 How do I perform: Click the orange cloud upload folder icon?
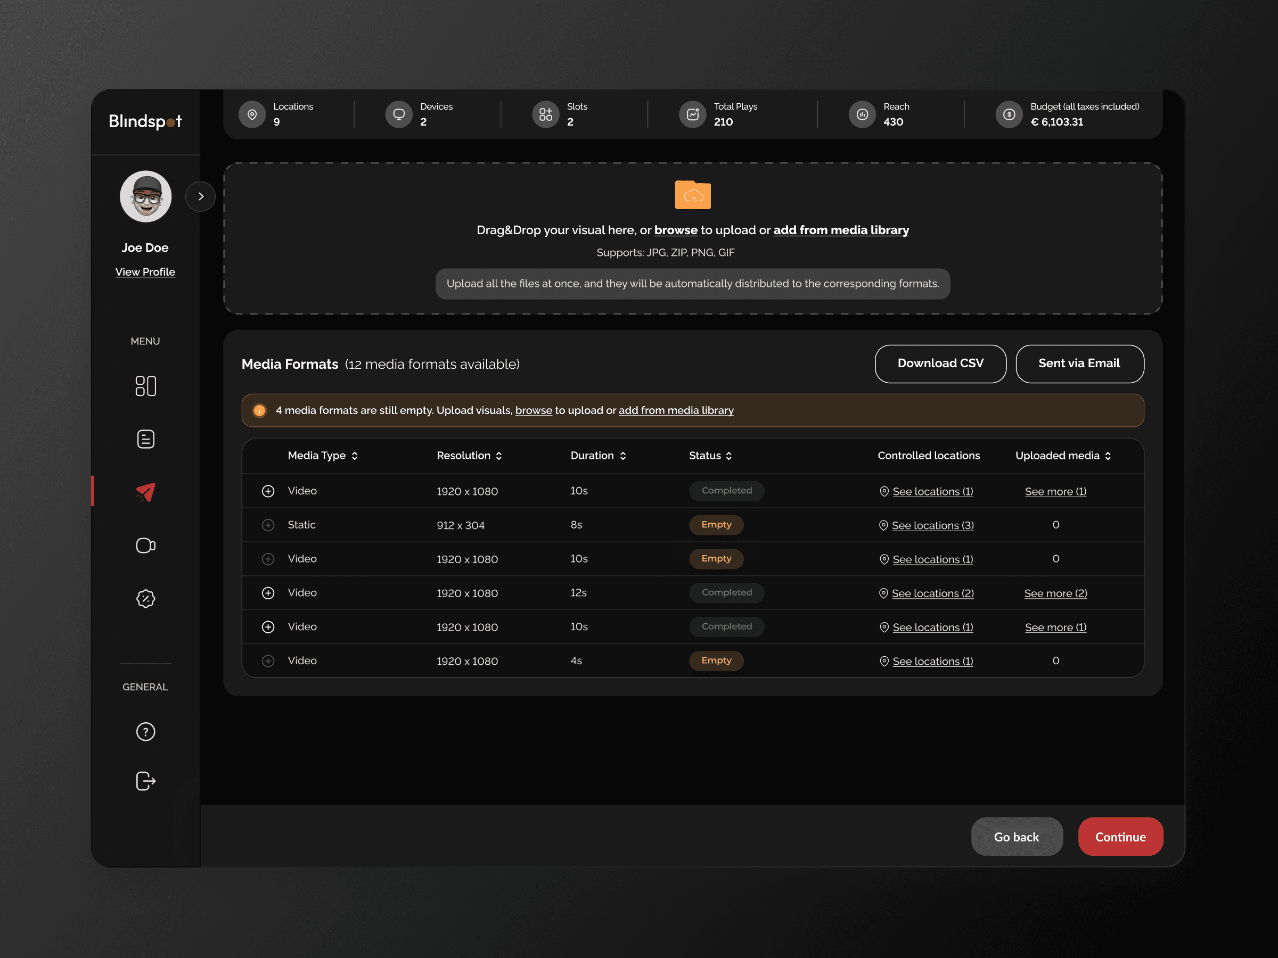692,195
